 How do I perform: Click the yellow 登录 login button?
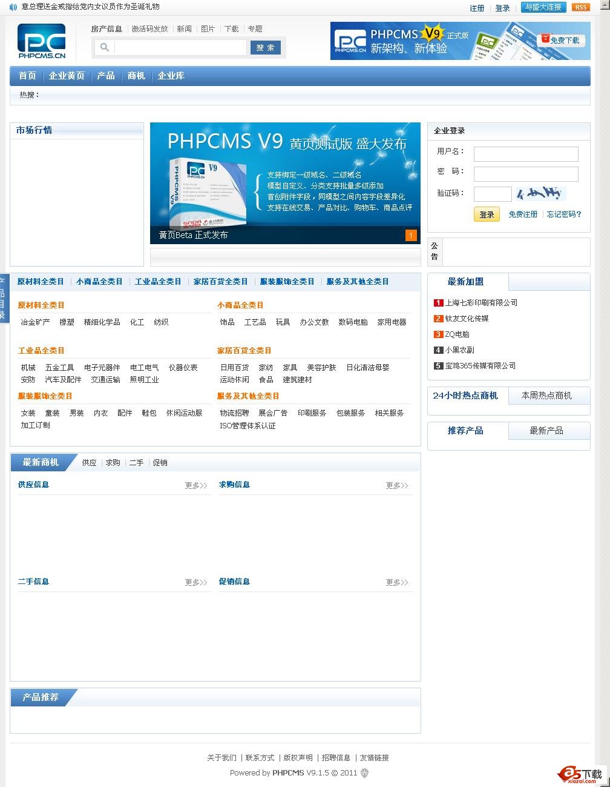click(487, 214)
